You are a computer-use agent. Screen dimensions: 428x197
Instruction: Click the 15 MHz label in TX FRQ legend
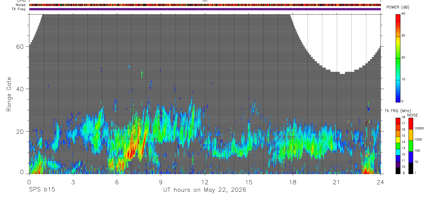(x=403, y=136)
